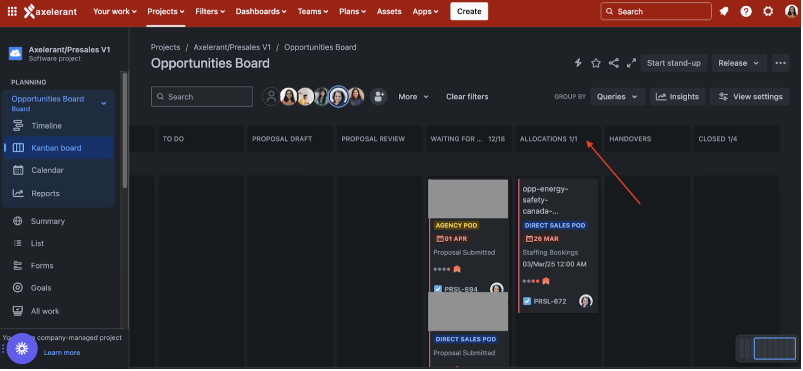Image resolution: width=803 pixels, height=371 pixels.
Task: Open notifications bell
Action: click(x=724, y=11)
